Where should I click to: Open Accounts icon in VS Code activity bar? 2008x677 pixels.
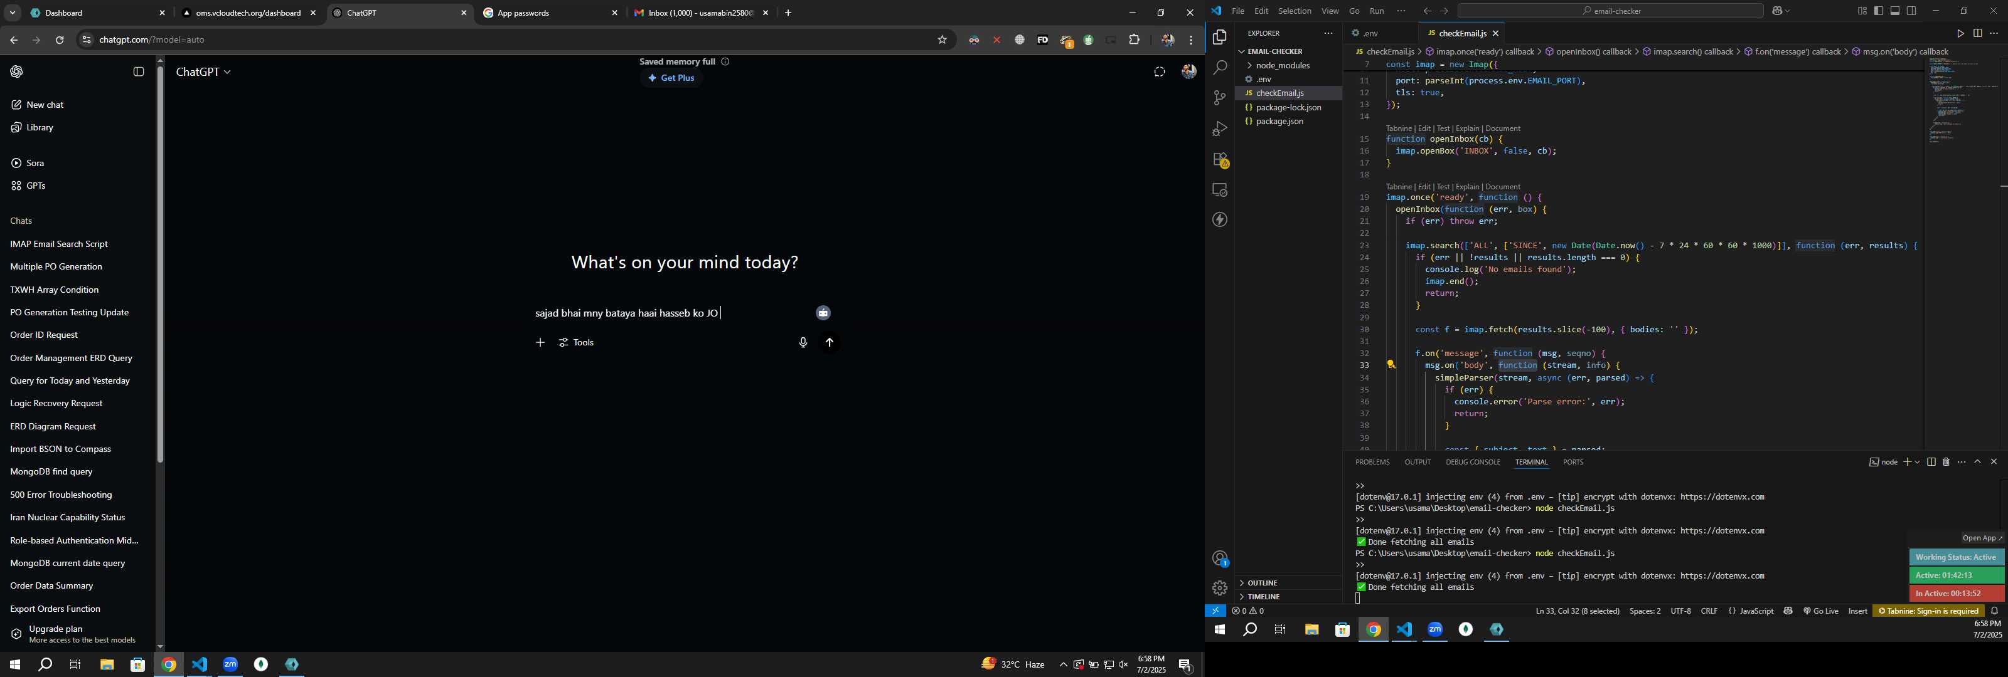click(x=1219, y=559)
